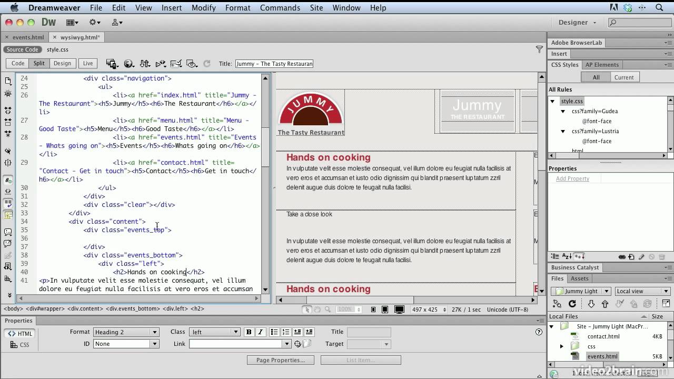Open style.css related file

point(57,49)
